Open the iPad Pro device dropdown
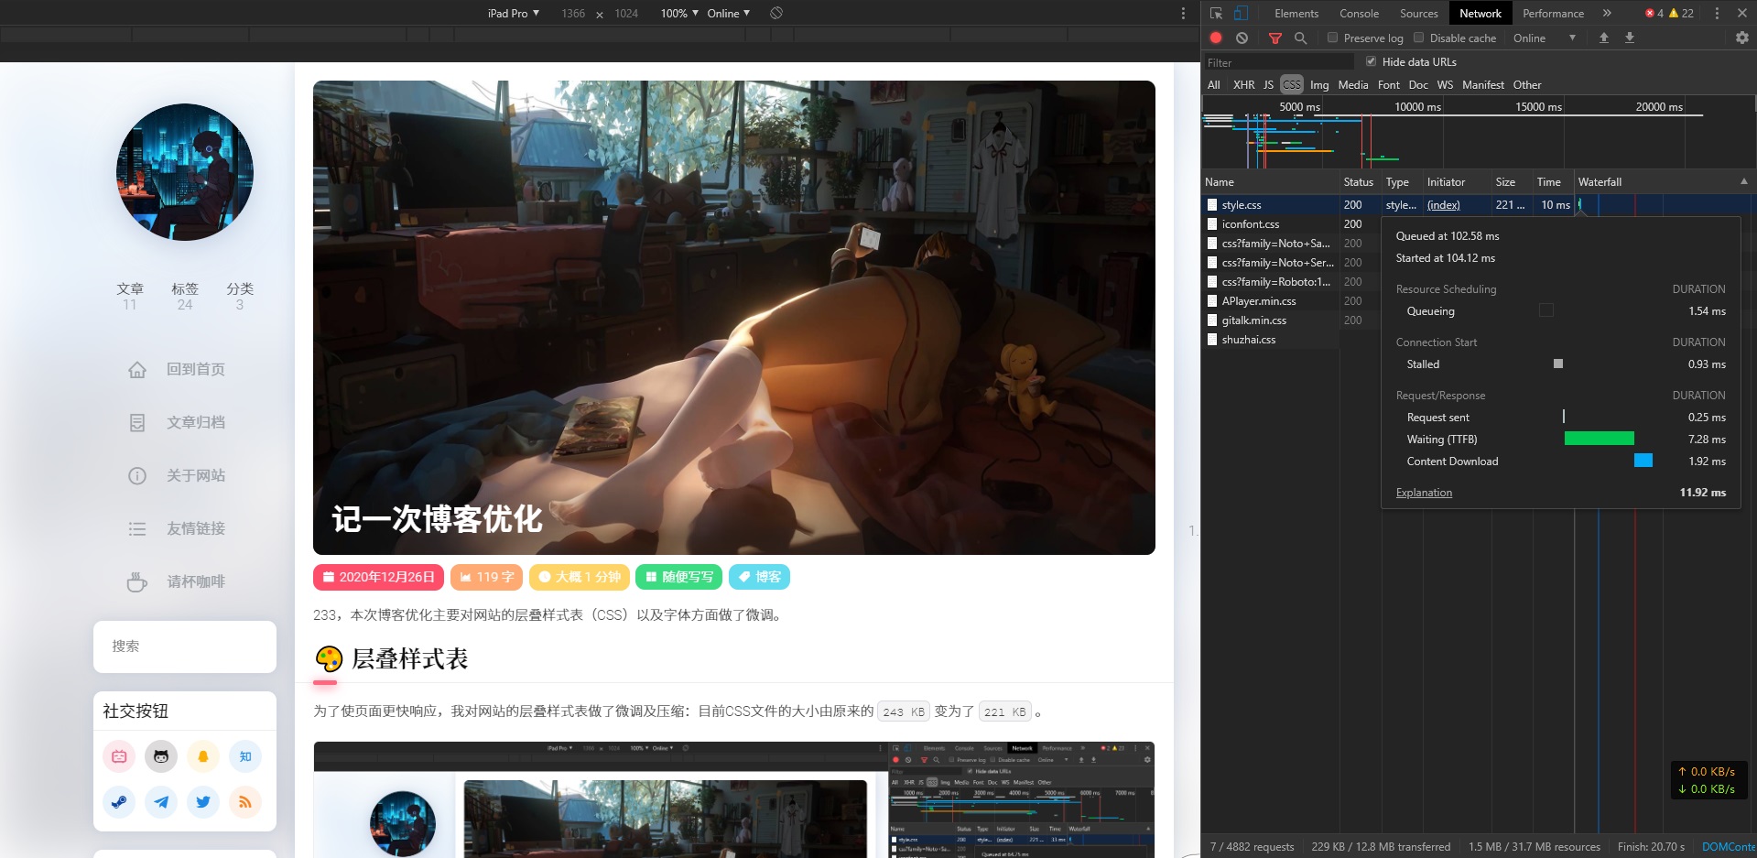Viewport: 1757px width, 858px height. (513, 13)
